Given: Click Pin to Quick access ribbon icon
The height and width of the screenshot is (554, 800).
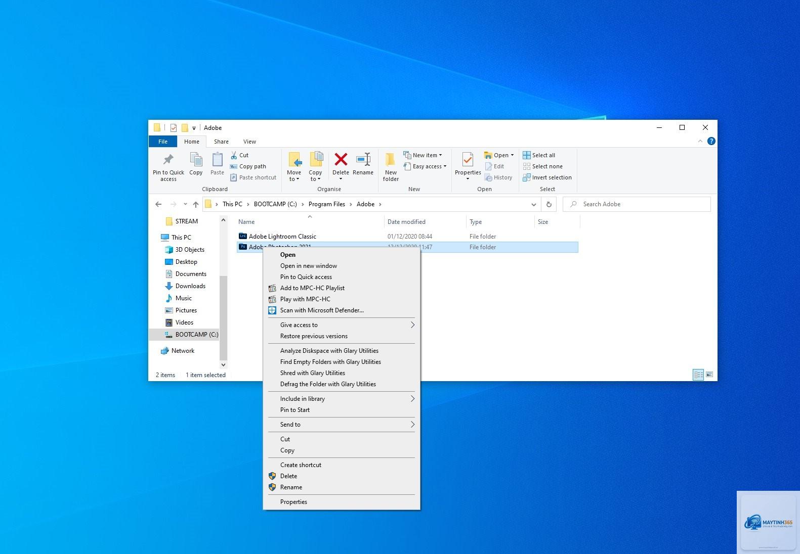Looking at the screenshot, I should click(x=169, y=160).
